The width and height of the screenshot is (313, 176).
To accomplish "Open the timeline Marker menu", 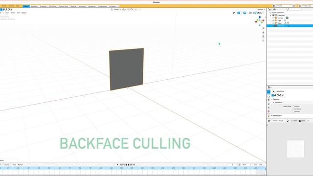I will 20,165.
